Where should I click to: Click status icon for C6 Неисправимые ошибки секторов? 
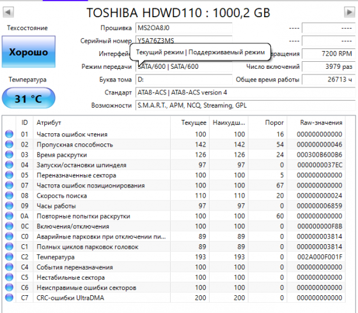(9, 288)
